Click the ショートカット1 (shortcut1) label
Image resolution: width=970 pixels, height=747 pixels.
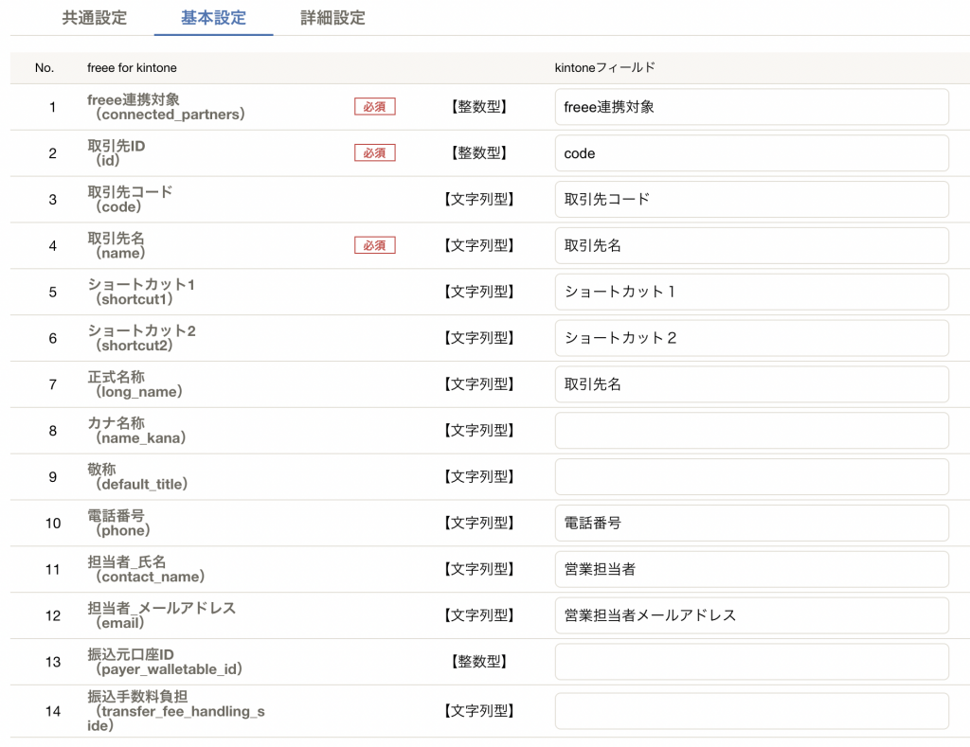[141, 292]
